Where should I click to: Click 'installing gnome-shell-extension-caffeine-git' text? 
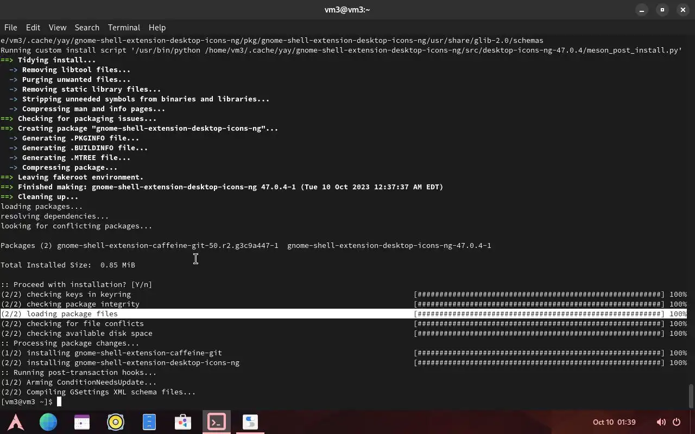pos(124,353)
